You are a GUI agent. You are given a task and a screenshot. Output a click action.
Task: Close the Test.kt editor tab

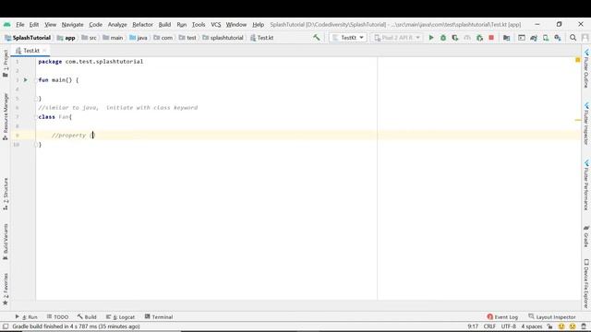pyautogui.click(x=44, y=51)
